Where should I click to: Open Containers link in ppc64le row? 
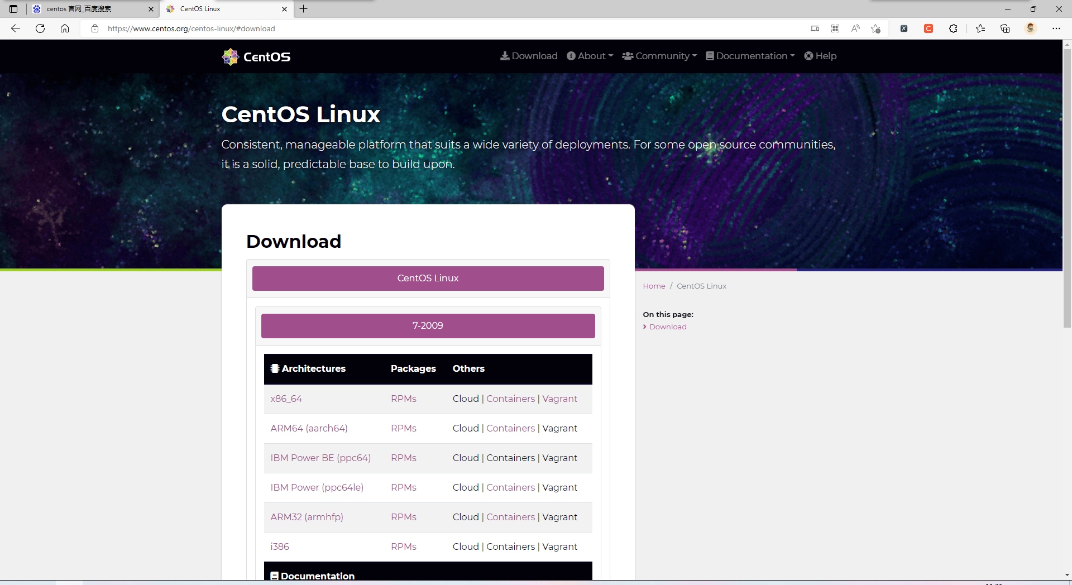tap(510, 487)
